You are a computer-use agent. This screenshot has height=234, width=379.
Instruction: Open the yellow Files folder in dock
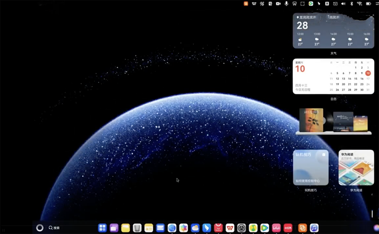125,228
